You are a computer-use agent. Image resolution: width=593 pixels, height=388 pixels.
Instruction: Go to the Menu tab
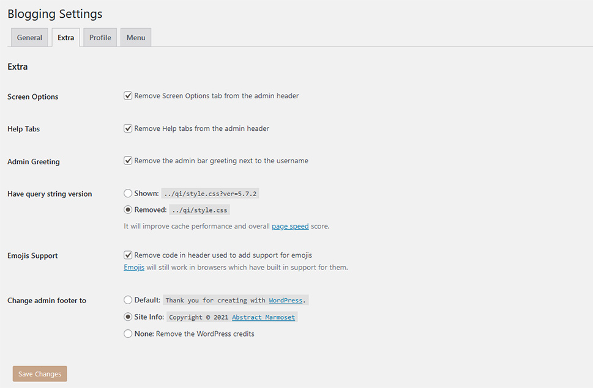click(136, 37)
